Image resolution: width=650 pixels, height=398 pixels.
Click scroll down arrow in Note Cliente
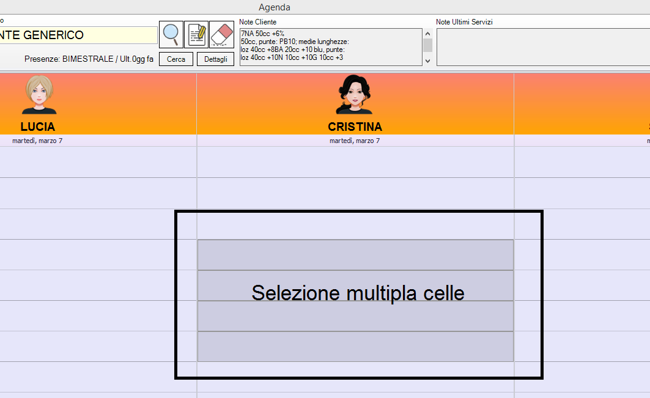click(x=427, y=61)
